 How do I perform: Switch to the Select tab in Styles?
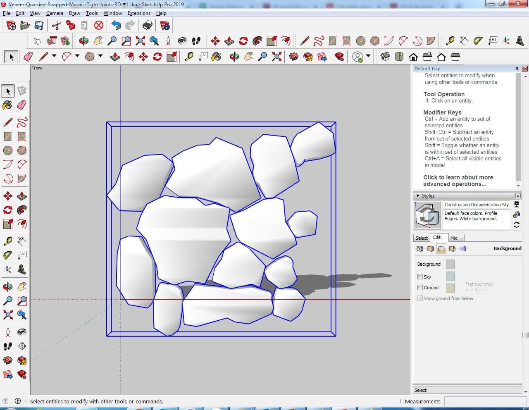click(422, 238)
